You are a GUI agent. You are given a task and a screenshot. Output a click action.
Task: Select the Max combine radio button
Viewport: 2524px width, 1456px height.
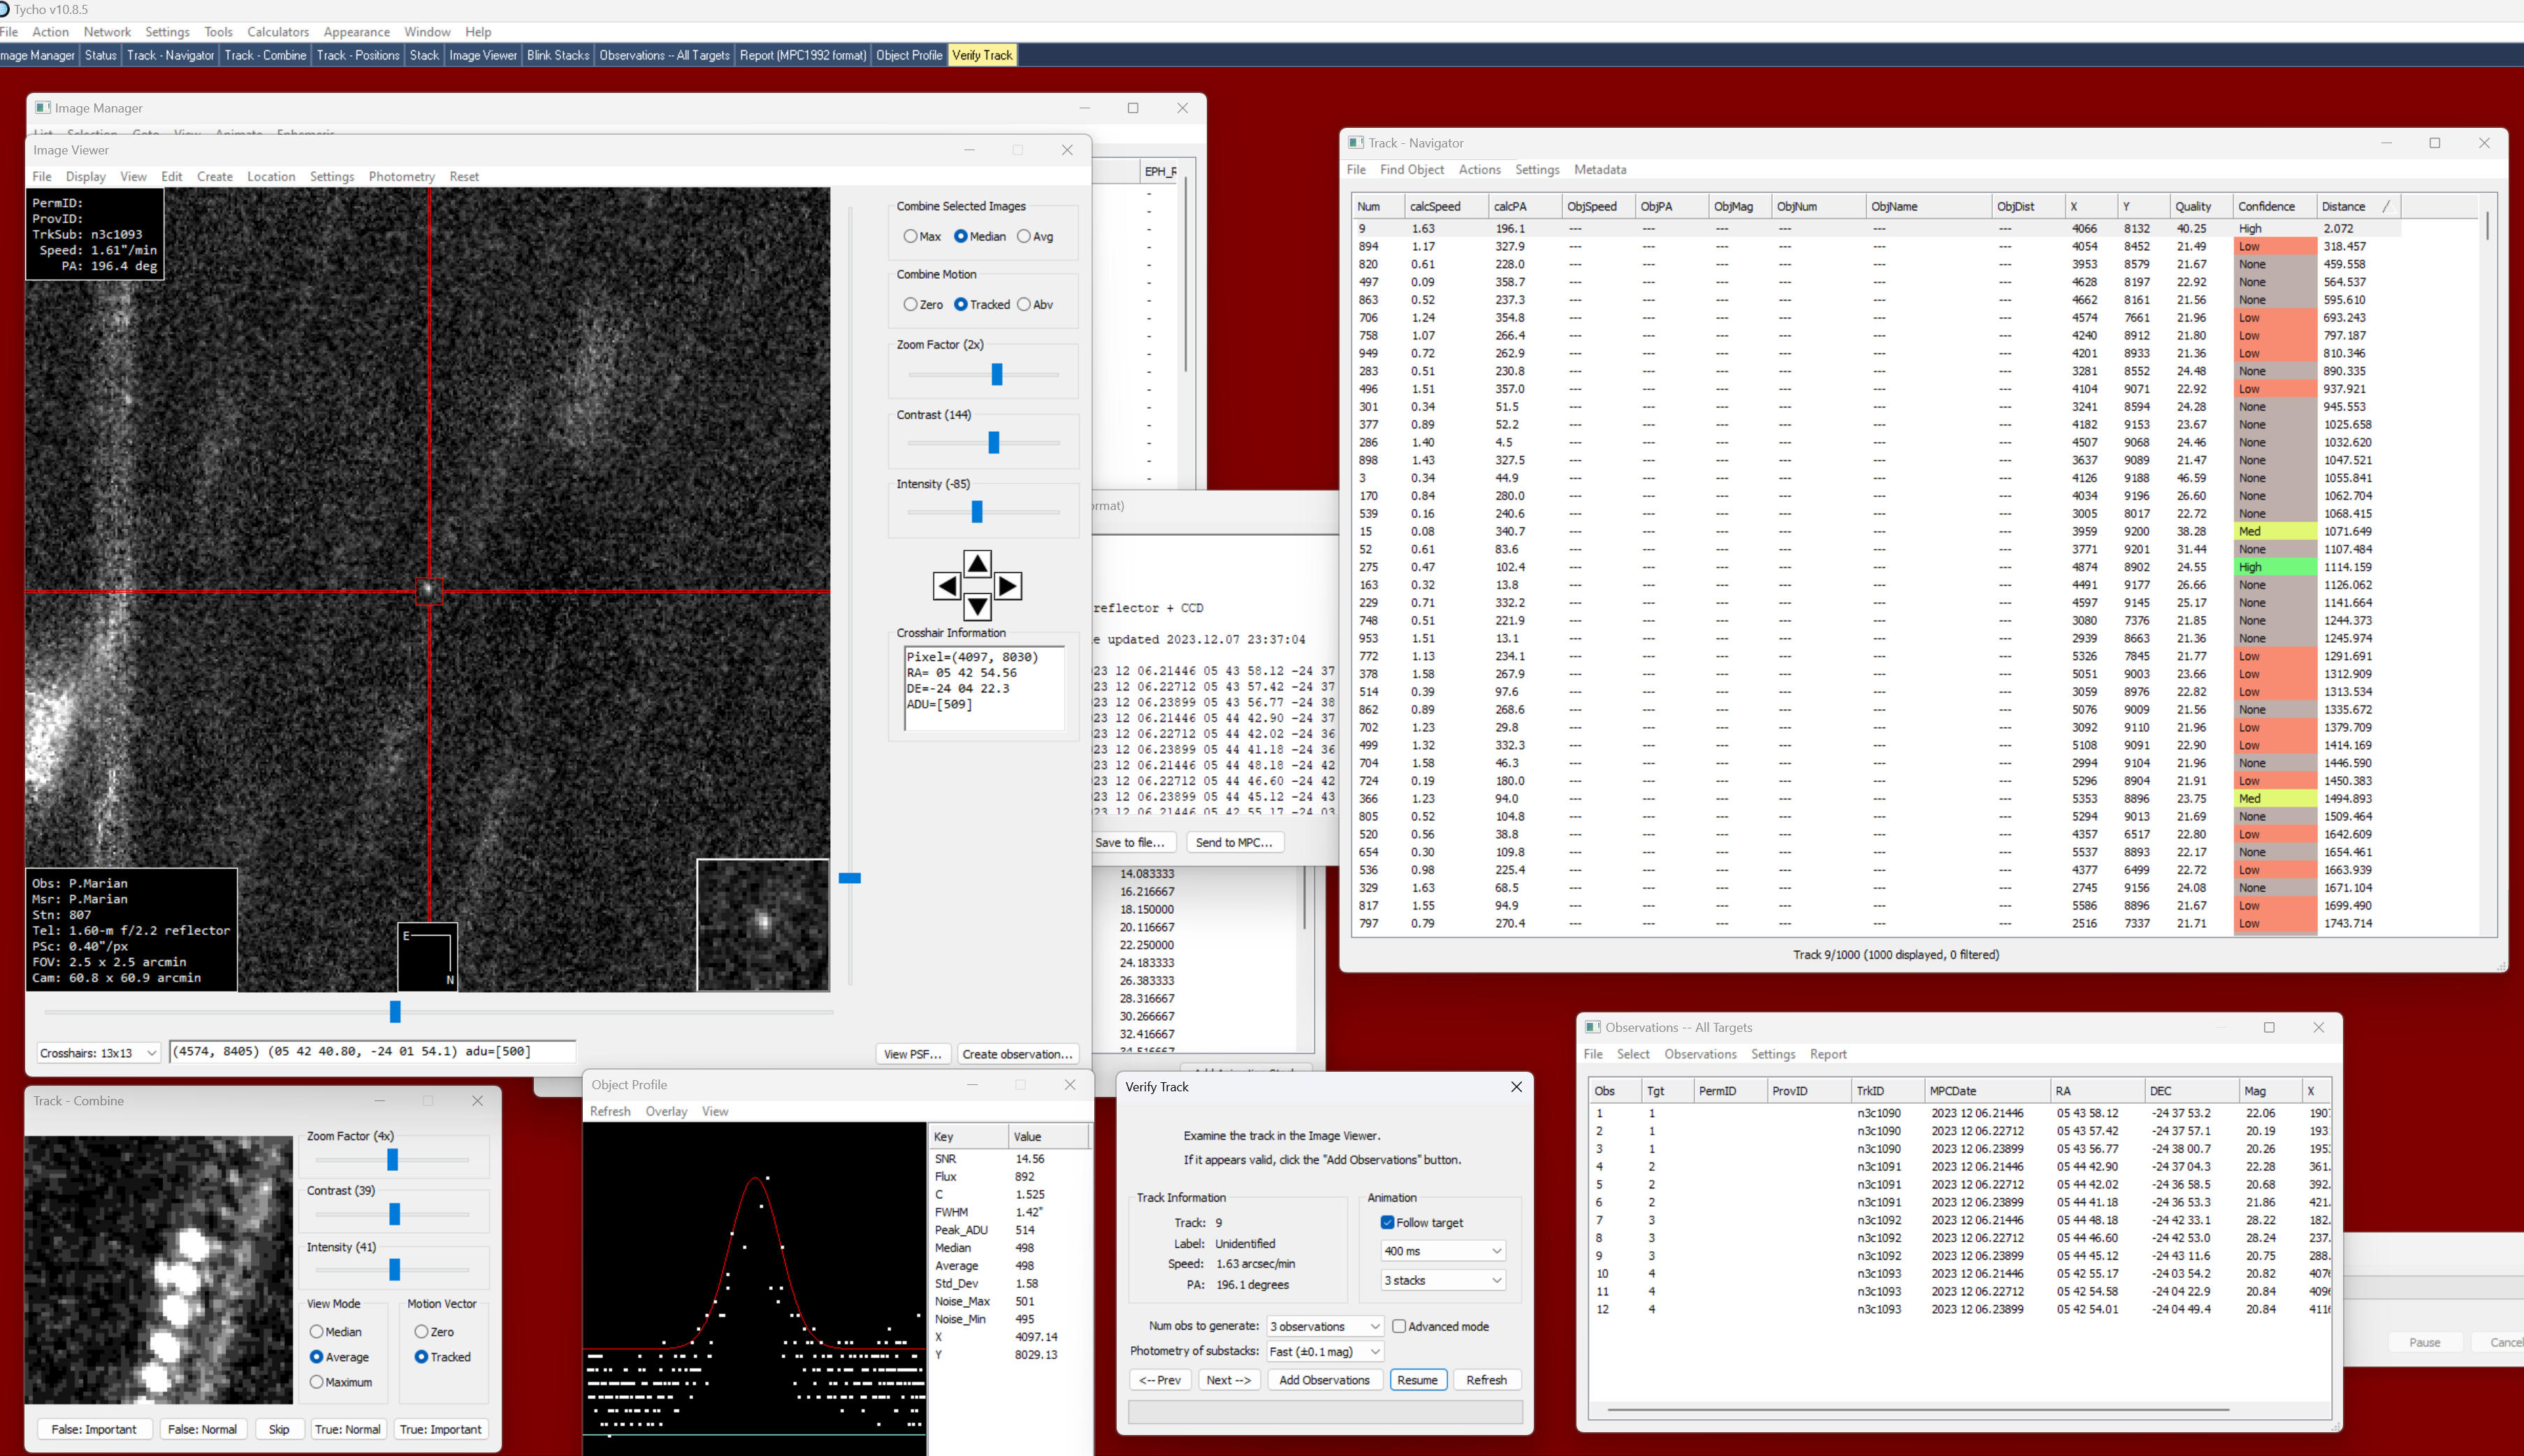point(910,237)
